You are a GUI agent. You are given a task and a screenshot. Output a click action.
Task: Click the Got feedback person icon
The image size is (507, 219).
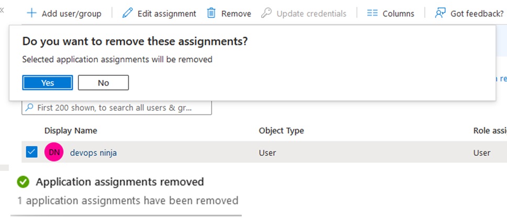(x=441, y=13)
